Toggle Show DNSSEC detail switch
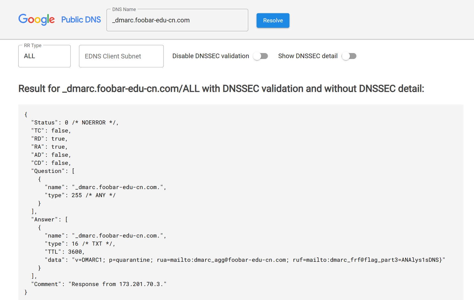Image resolution: width=474 pixels, height=300 pixels. pyautogui.click(x=349, y=56)
